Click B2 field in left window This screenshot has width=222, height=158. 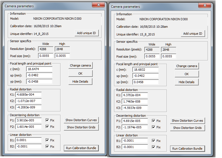29,146
